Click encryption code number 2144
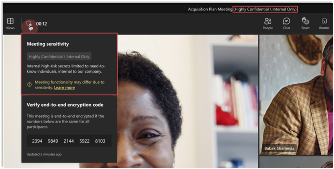This screenshot has height=169, width=334. tap(69, 141)
